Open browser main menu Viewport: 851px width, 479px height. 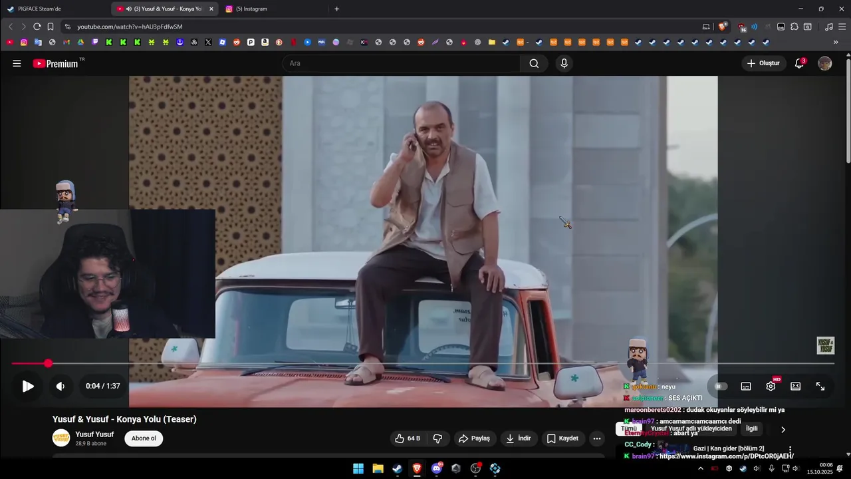click(x=842, y=27)
